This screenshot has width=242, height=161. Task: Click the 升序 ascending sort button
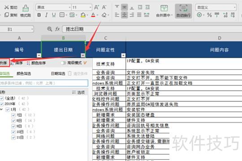pyautogui.click(x=4, y=63)
